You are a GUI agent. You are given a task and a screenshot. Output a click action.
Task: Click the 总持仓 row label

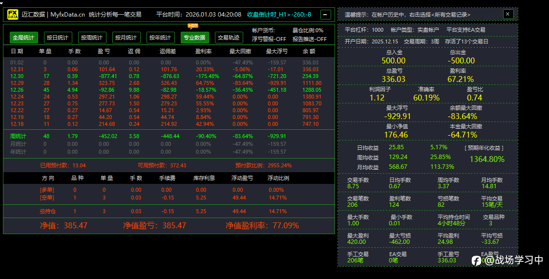(x=47, y=211)
